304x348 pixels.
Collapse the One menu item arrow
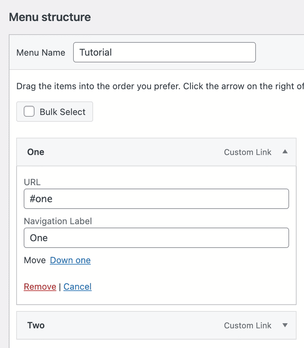click(x=285, y=152)
